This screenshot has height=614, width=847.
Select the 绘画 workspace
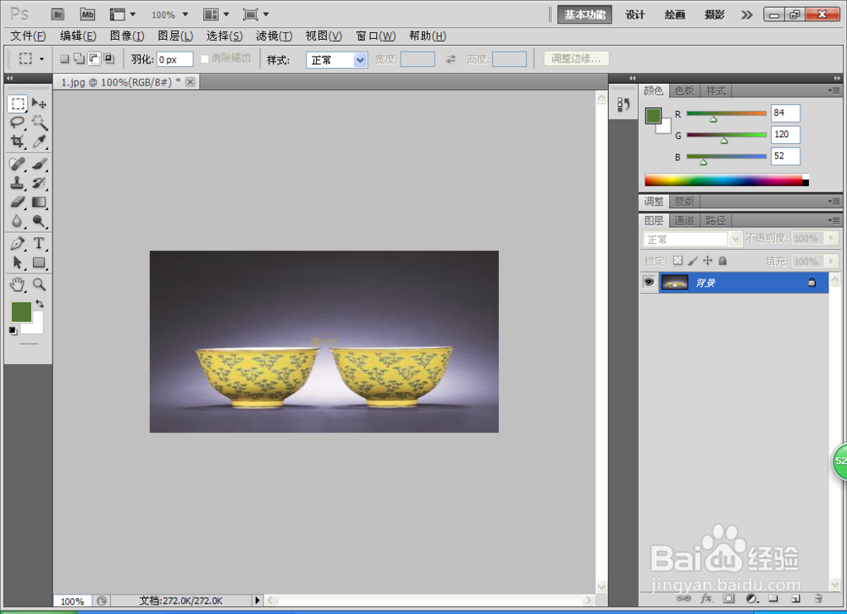click(x=675, y=14)
